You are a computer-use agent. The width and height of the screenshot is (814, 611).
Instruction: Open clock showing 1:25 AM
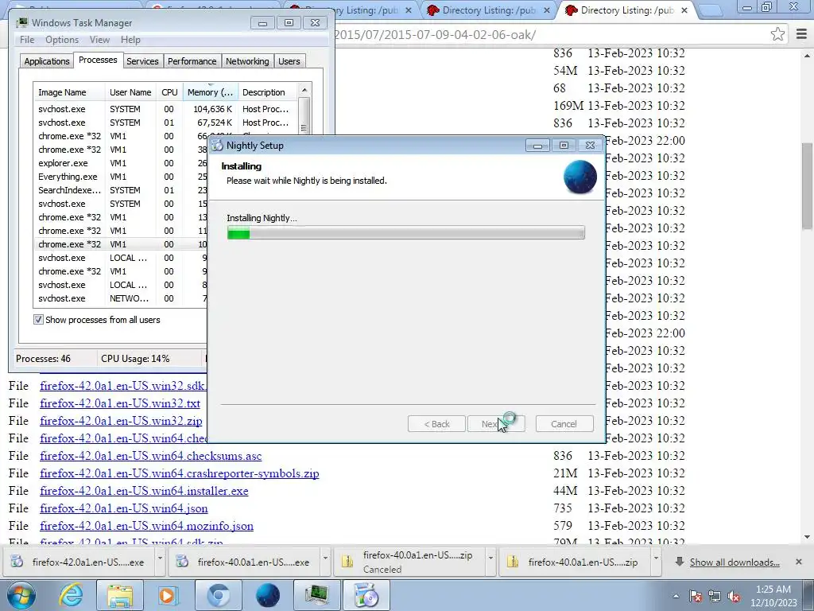(x=773, y=596)
